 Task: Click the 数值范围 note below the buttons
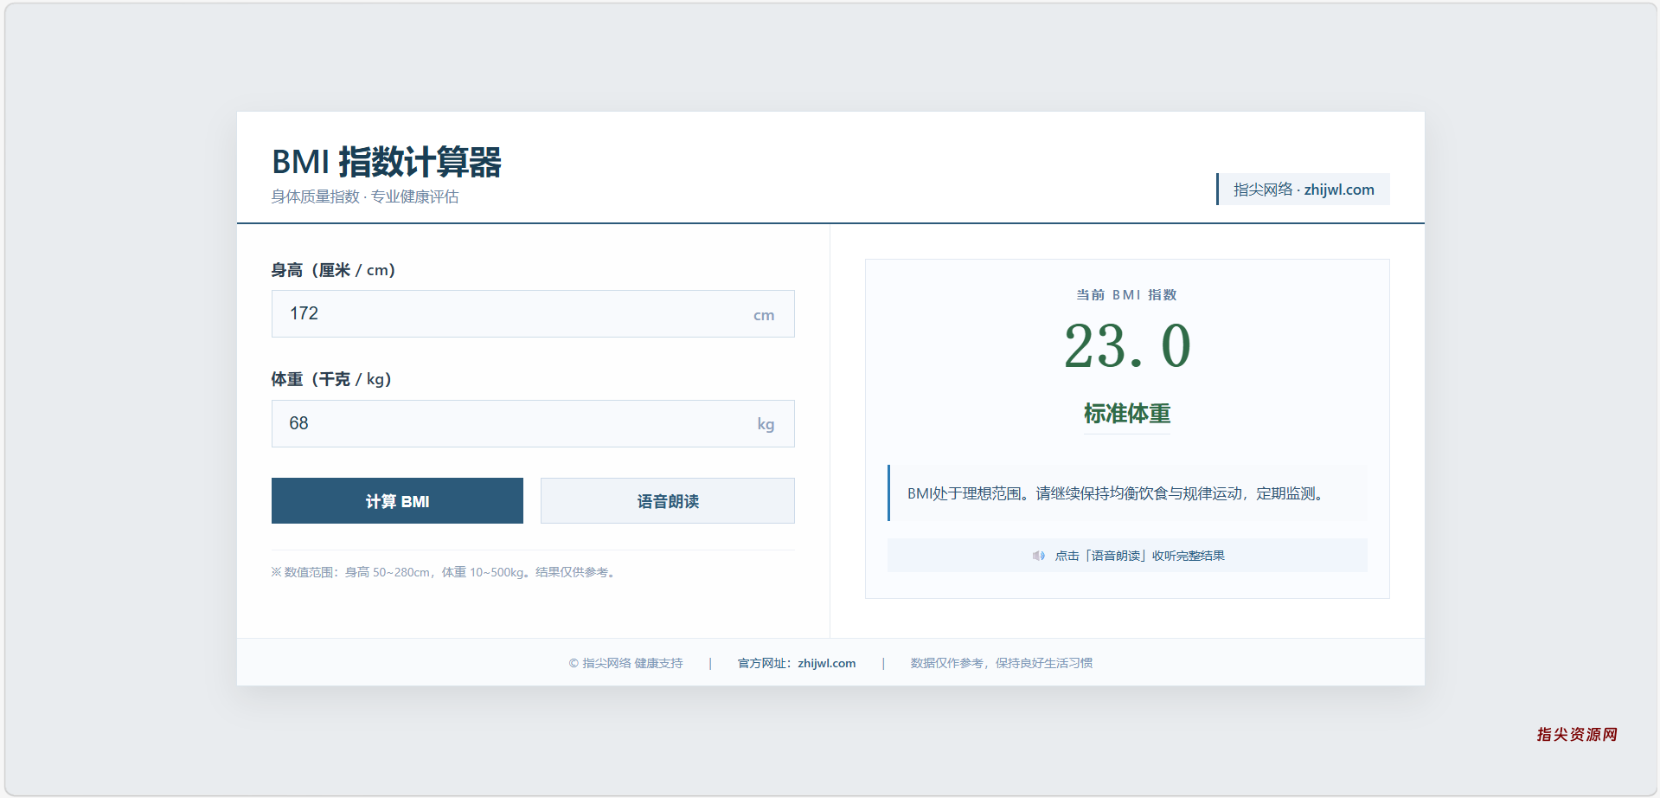444,572
